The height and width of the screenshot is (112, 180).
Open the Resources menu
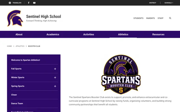coord(158,34)
